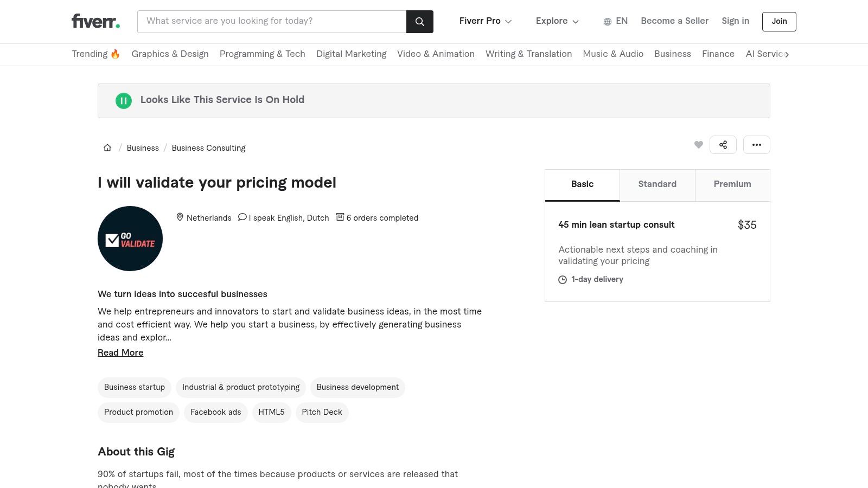Open sharing options via the share icon

(723, 145)
